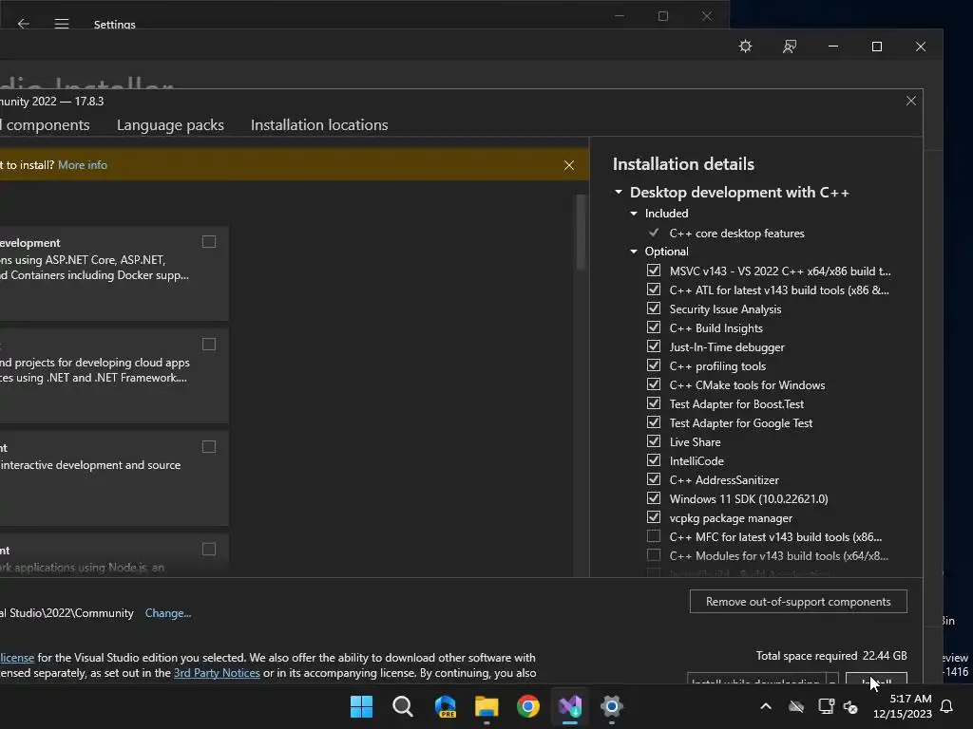Viewport: 973px width, 729px height.
Task: Toggle Test Adapter for Google Test
Action: pos(654,422)
